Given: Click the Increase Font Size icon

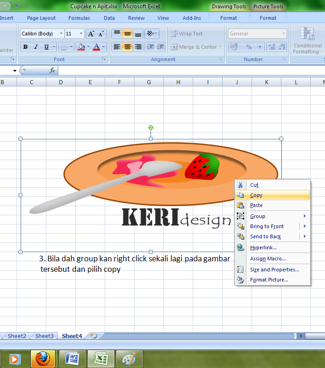Looking at the screenshot, I should (x=91, y=34).
